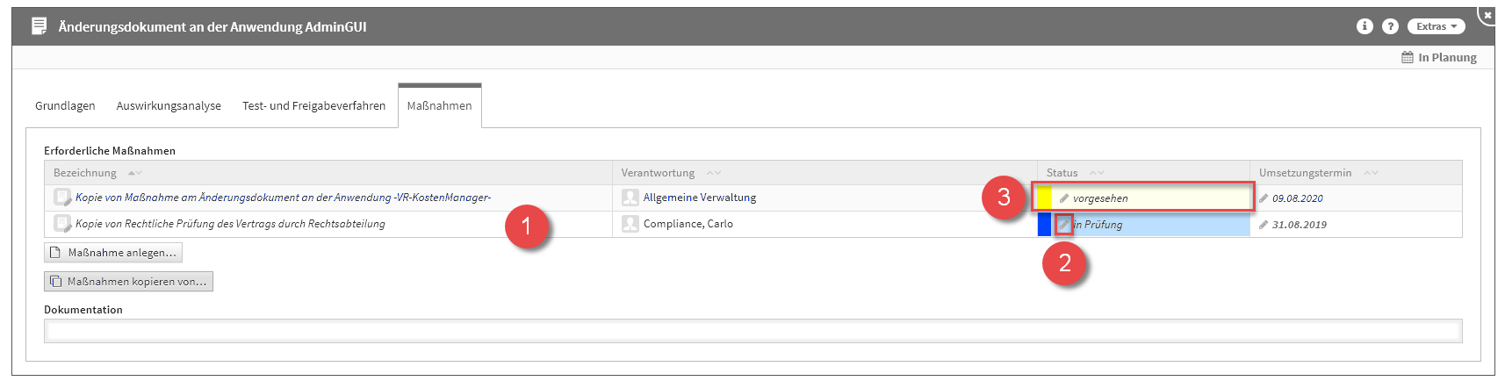1505x381 pixels.
Task: Click pencil icon beside date 09.08.2020
Action: tap(1264, 198)
